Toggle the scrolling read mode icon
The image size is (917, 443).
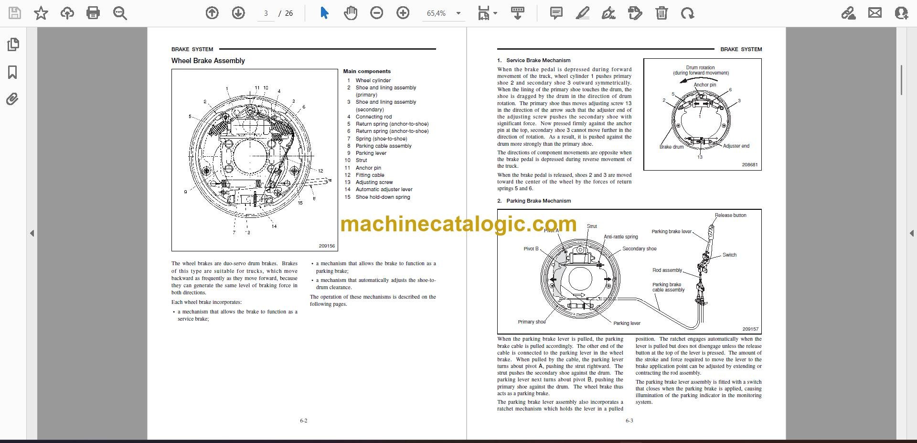pos(518,13)
